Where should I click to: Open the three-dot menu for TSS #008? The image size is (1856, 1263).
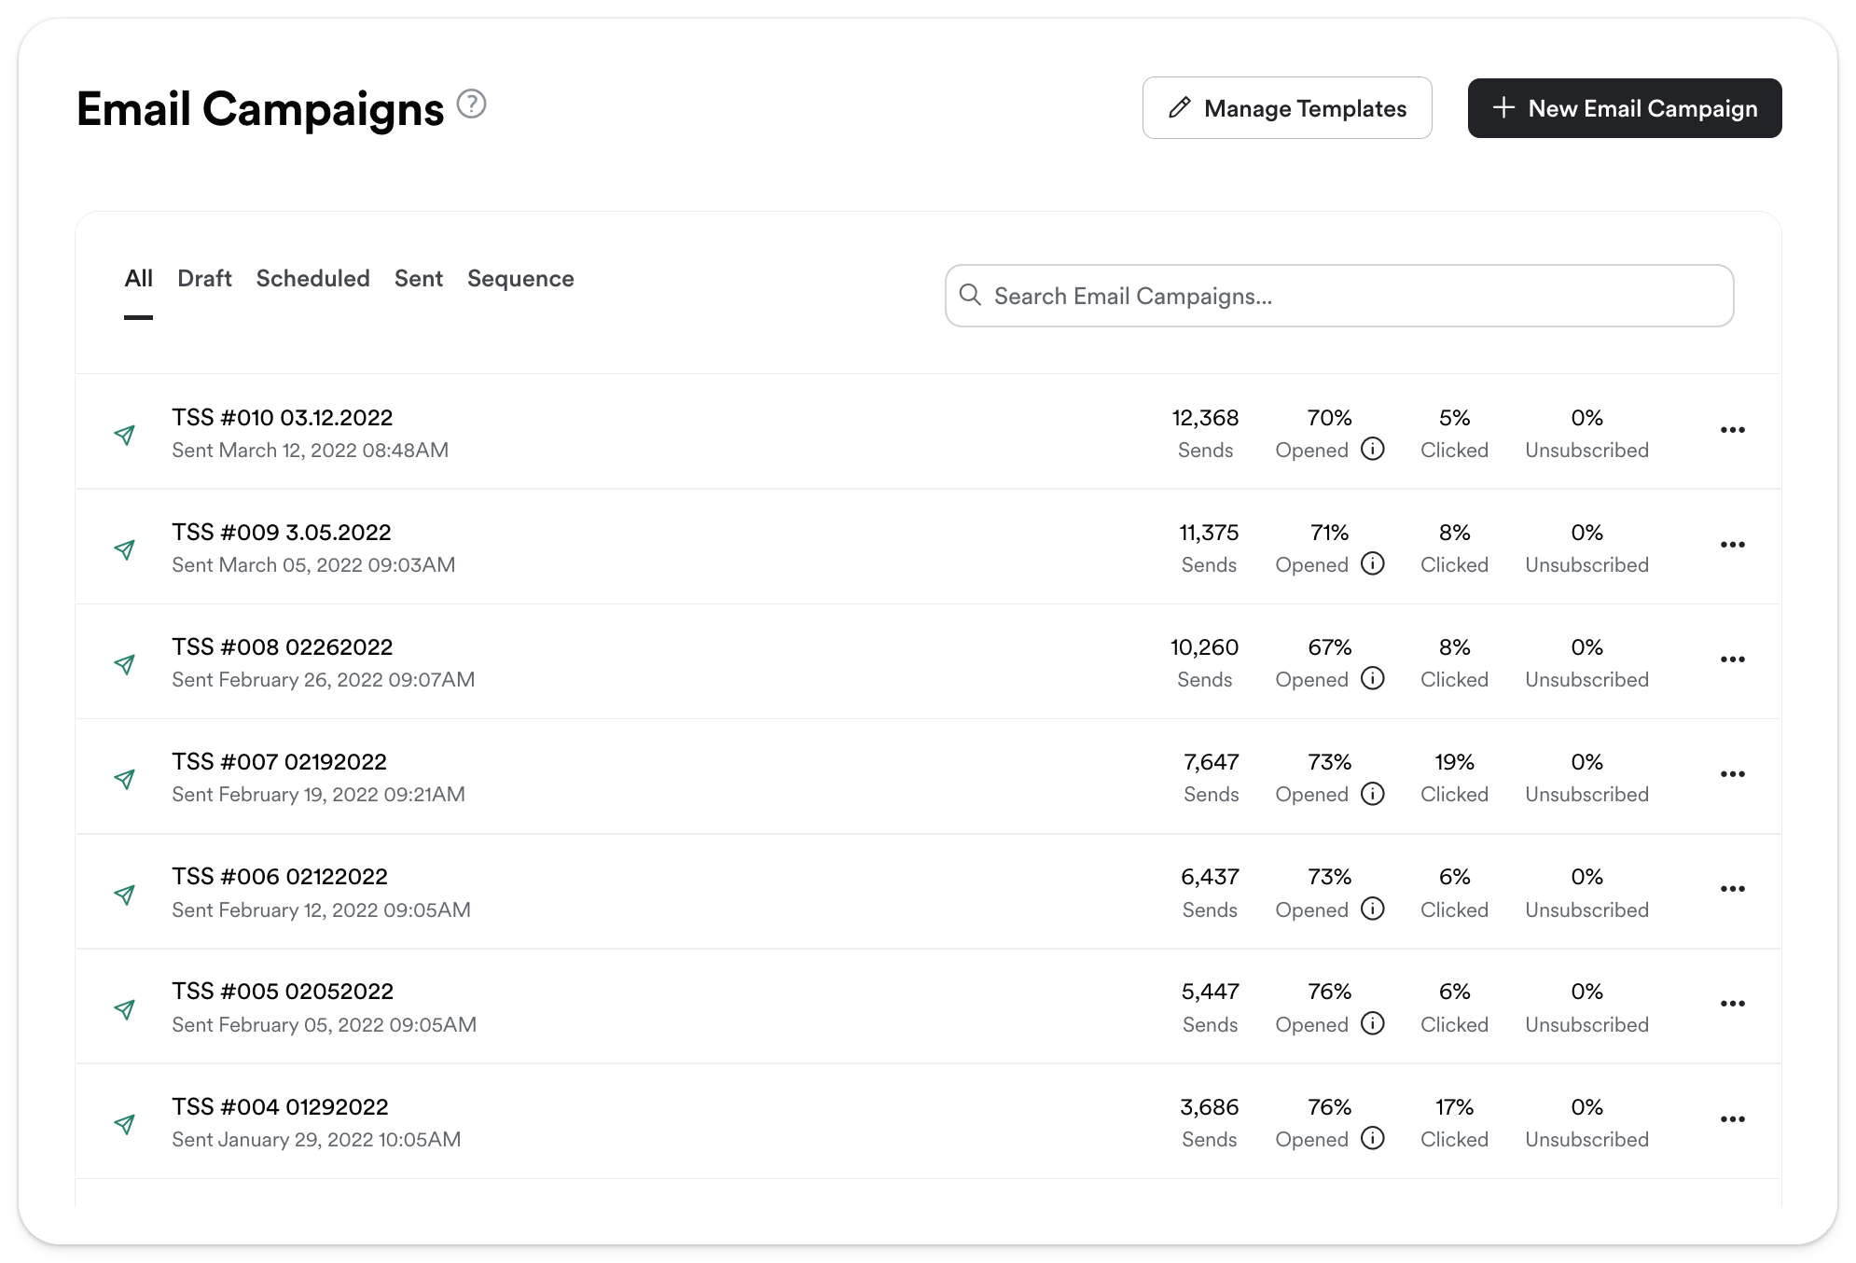coord(1732,659)
